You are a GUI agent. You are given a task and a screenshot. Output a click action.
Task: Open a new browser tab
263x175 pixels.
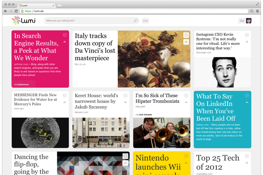[60, 5]
